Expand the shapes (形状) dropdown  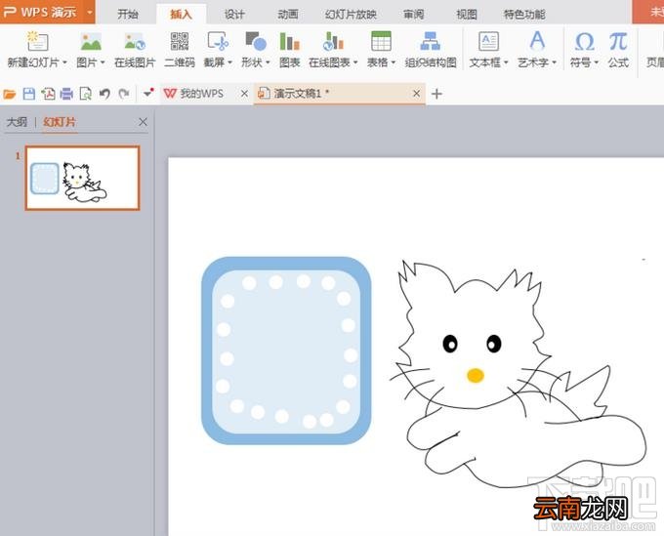[268, 62]
